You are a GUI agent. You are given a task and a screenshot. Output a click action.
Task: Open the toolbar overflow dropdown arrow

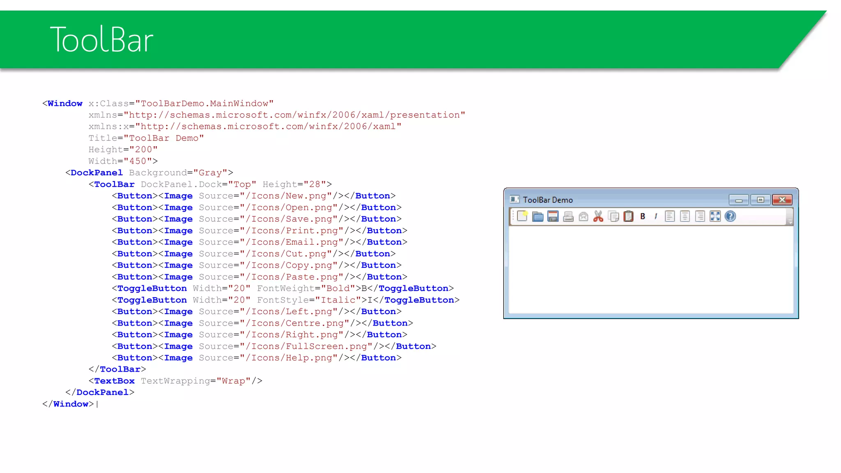click(790, 217)
